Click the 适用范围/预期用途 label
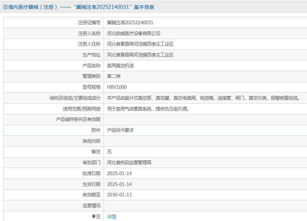The width and height of the screenshot is (307, 221). pos(81,109)
